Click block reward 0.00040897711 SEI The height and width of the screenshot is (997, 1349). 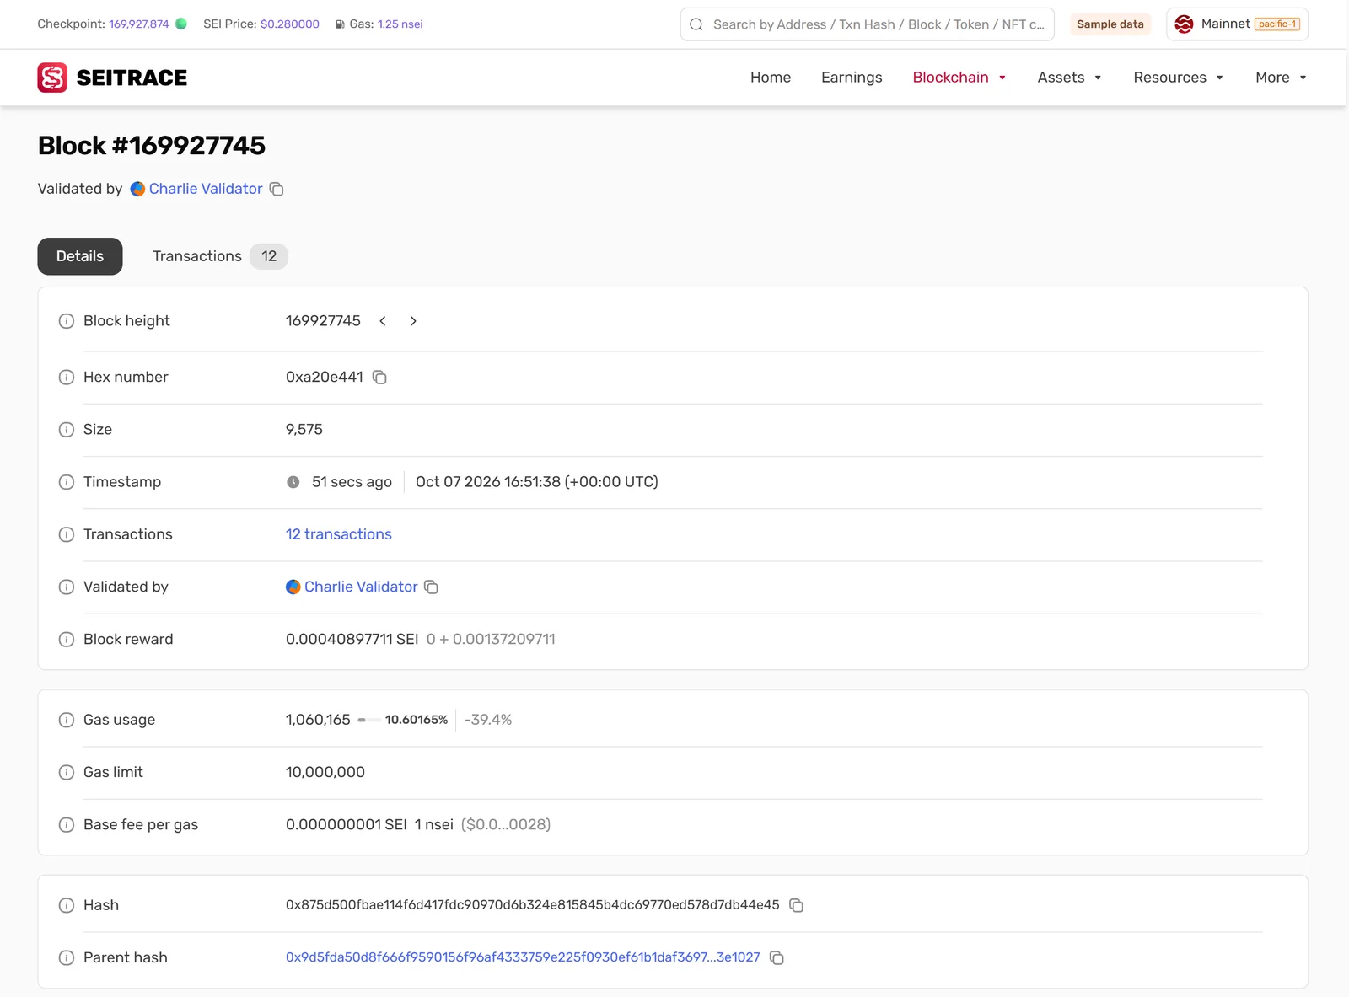point(352,639)
